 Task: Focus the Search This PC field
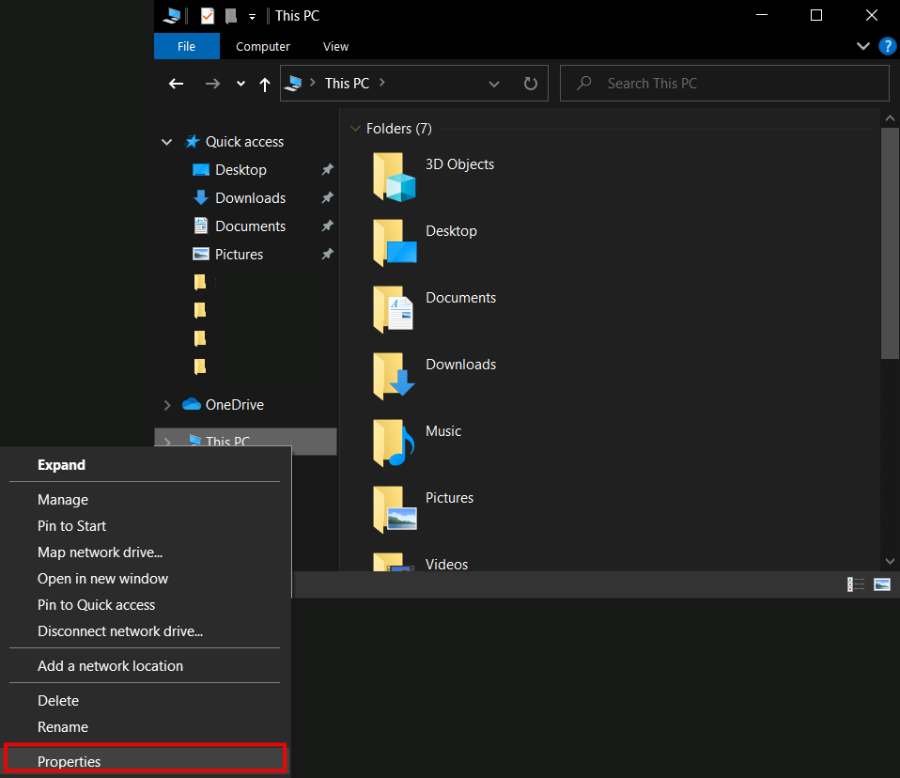(724, 84)
